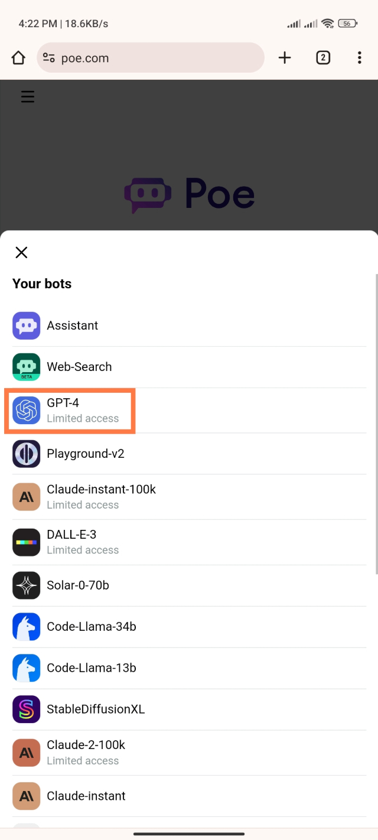Viewport: 378px width, 840px height.
Task: Tap the GPT-4 bot icon
Action: click(26, 410)
